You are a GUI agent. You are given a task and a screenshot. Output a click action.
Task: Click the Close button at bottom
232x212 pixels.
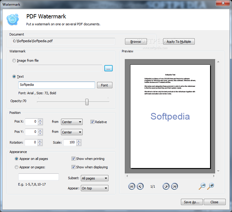click(x=215, y=202)
